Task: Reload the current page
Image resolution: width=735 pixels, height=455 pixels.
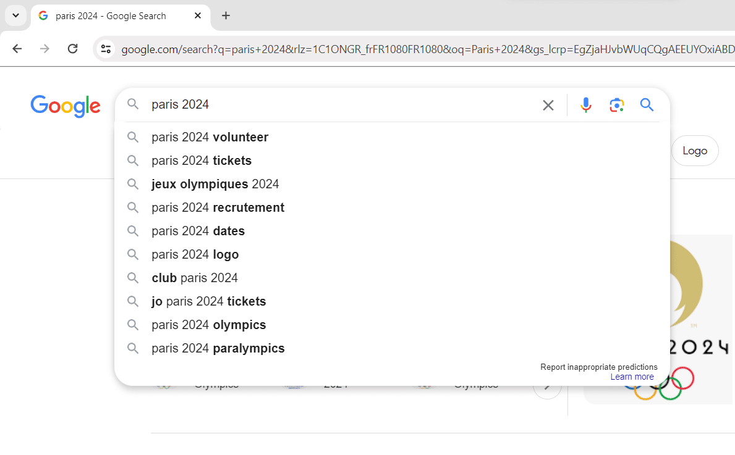Action: [72, 49]
